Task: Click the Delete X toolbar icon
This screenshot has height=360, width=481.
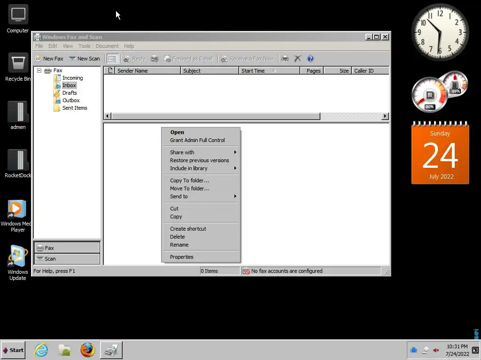Action: point(297,59)
